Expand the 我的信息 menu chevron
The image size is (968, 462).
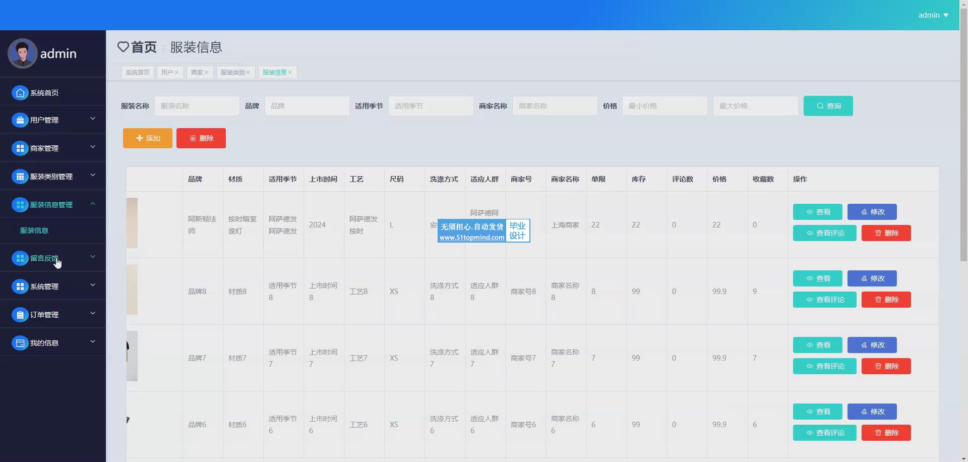point(93,341)
